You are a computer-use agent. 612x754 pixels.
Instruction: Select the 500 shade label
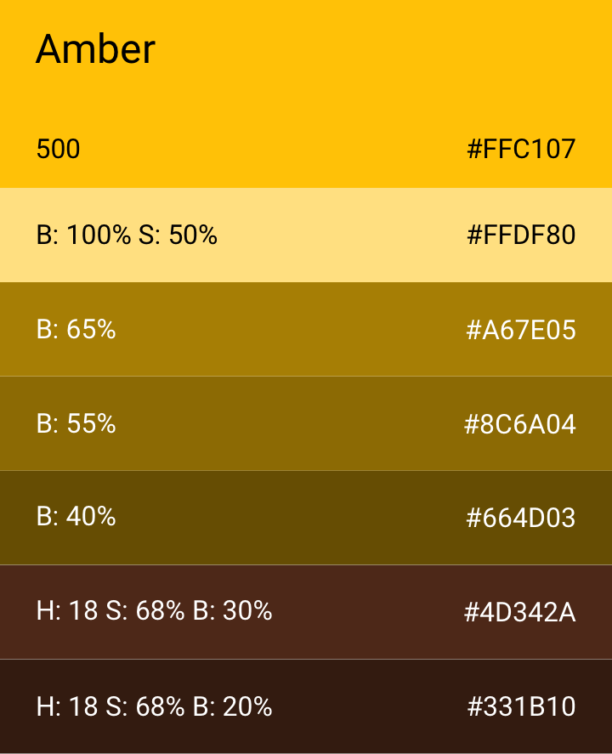[x=58, y=150]
